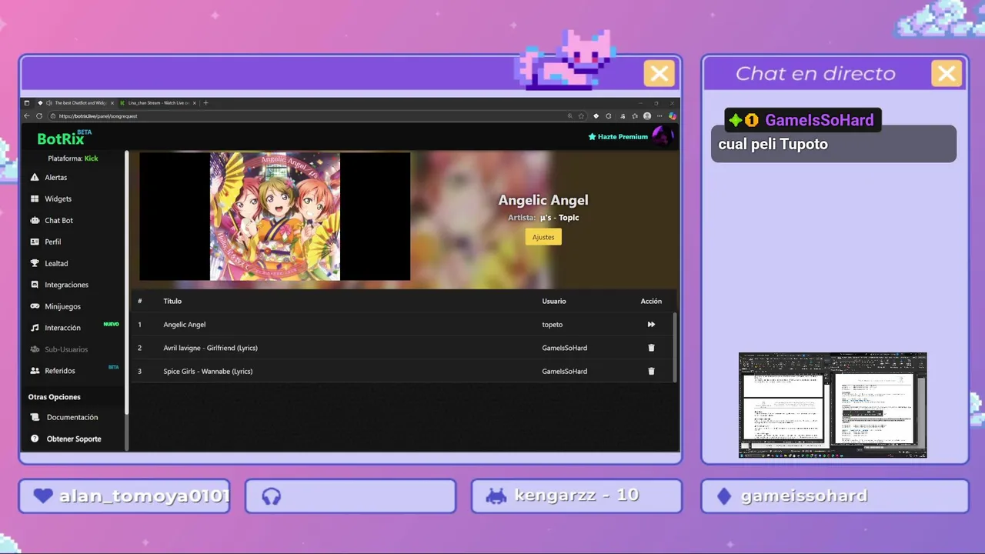Open a new browser tab with plus

[205, 103]
